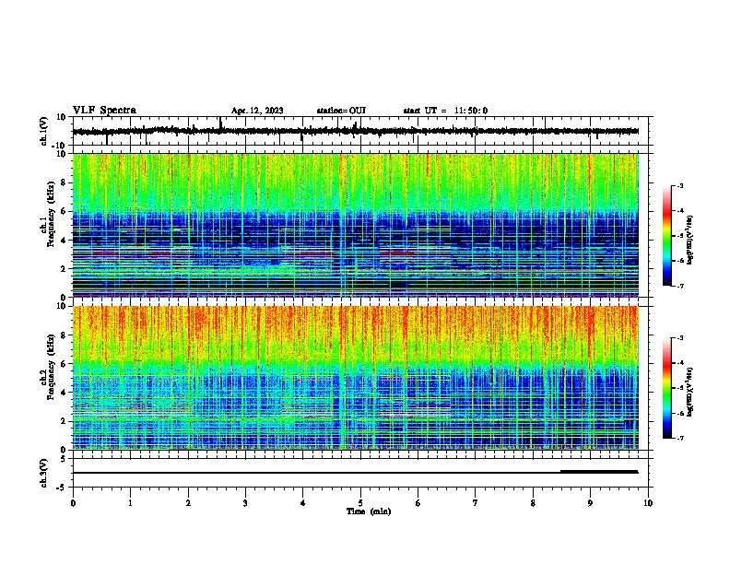Click tick label "6" on Time axis
This screenshot has width=730, height=564.
418,503
